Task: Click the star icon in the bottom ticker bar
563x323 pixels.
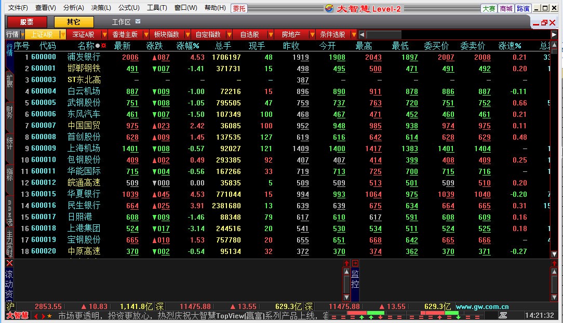Action: pos(49,316)
